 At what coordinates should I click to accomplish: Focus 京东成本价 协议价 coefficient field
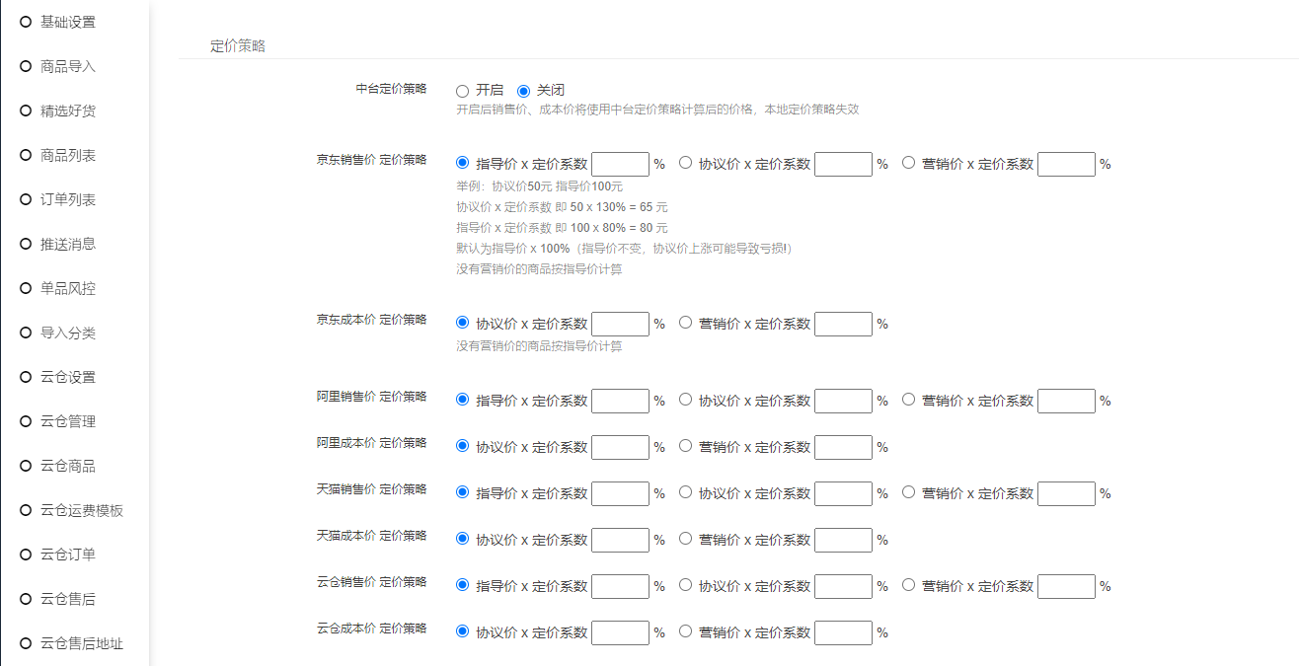point(620,324)
